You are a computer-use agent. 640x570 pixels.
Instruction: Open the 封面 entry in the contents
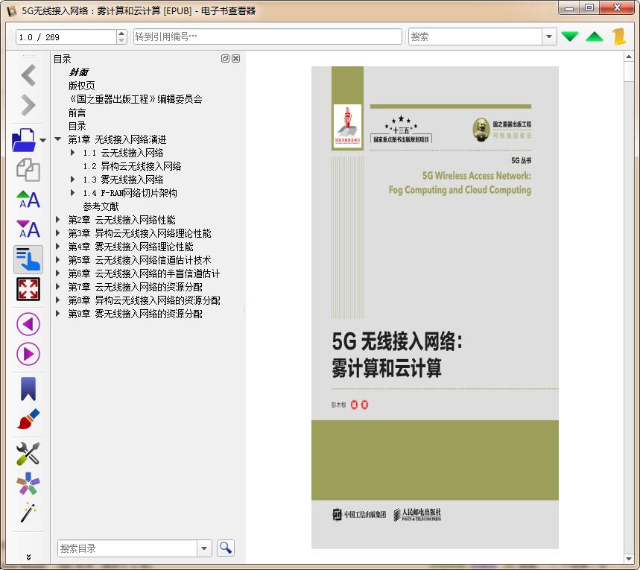coord(78,72)
